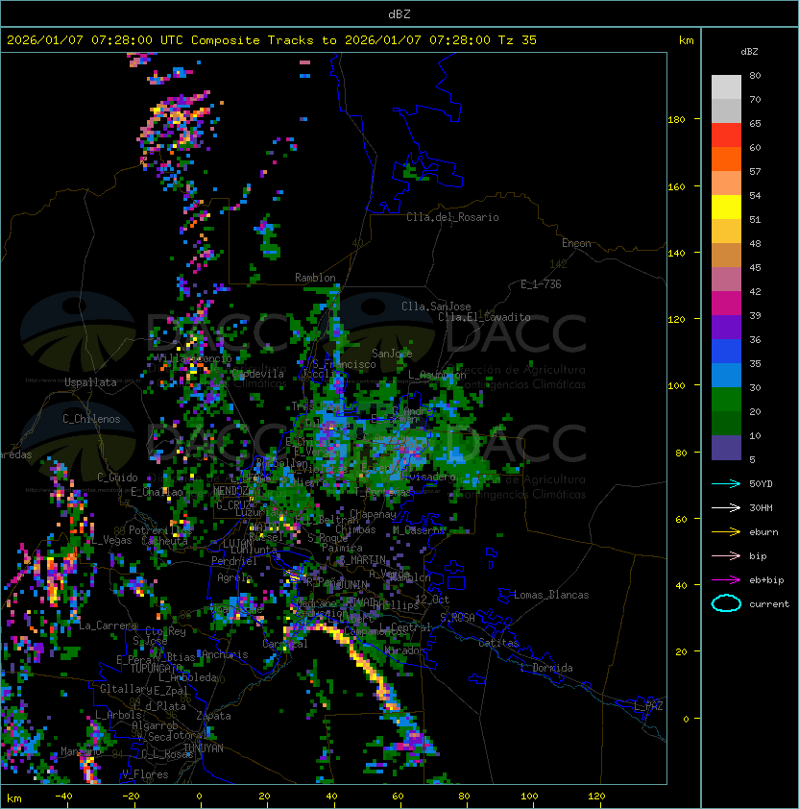Click the 'MENDOZA' map label
The height and width of the screenshot is (809, 799).
tap(231, 491)
